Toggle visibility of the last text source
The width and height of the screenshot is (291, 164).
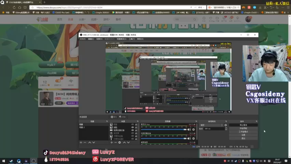click(132, 139)
